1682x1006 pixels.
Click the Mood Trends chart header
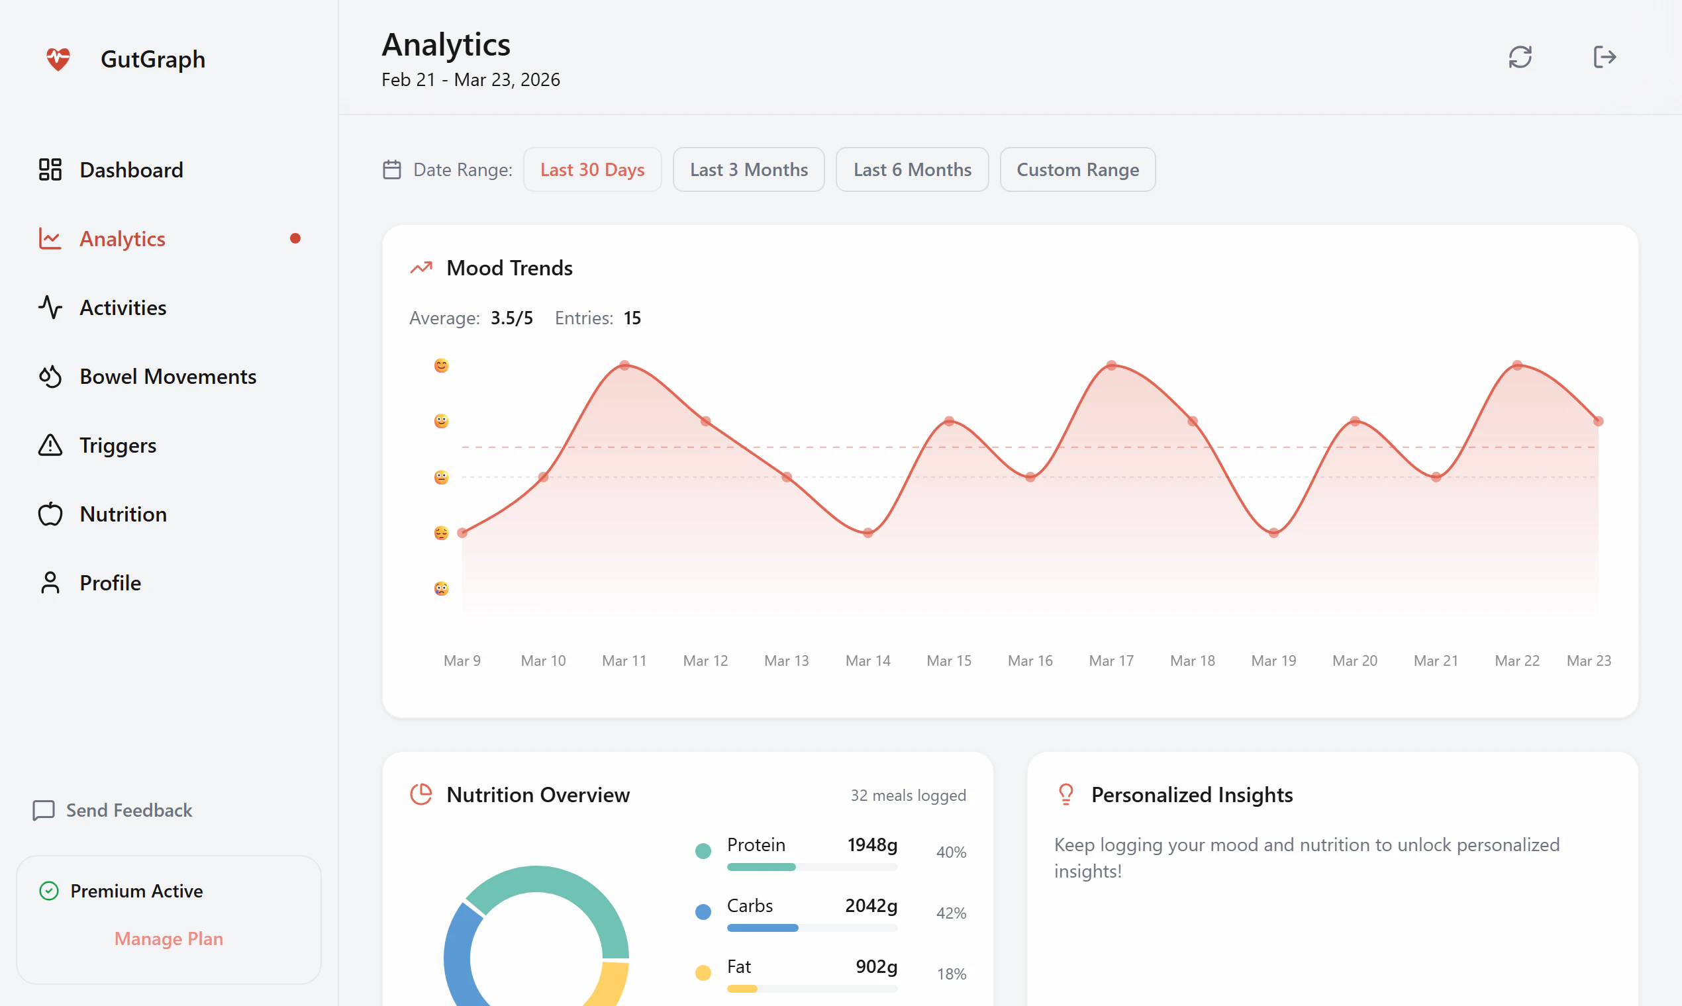[509, 268]
